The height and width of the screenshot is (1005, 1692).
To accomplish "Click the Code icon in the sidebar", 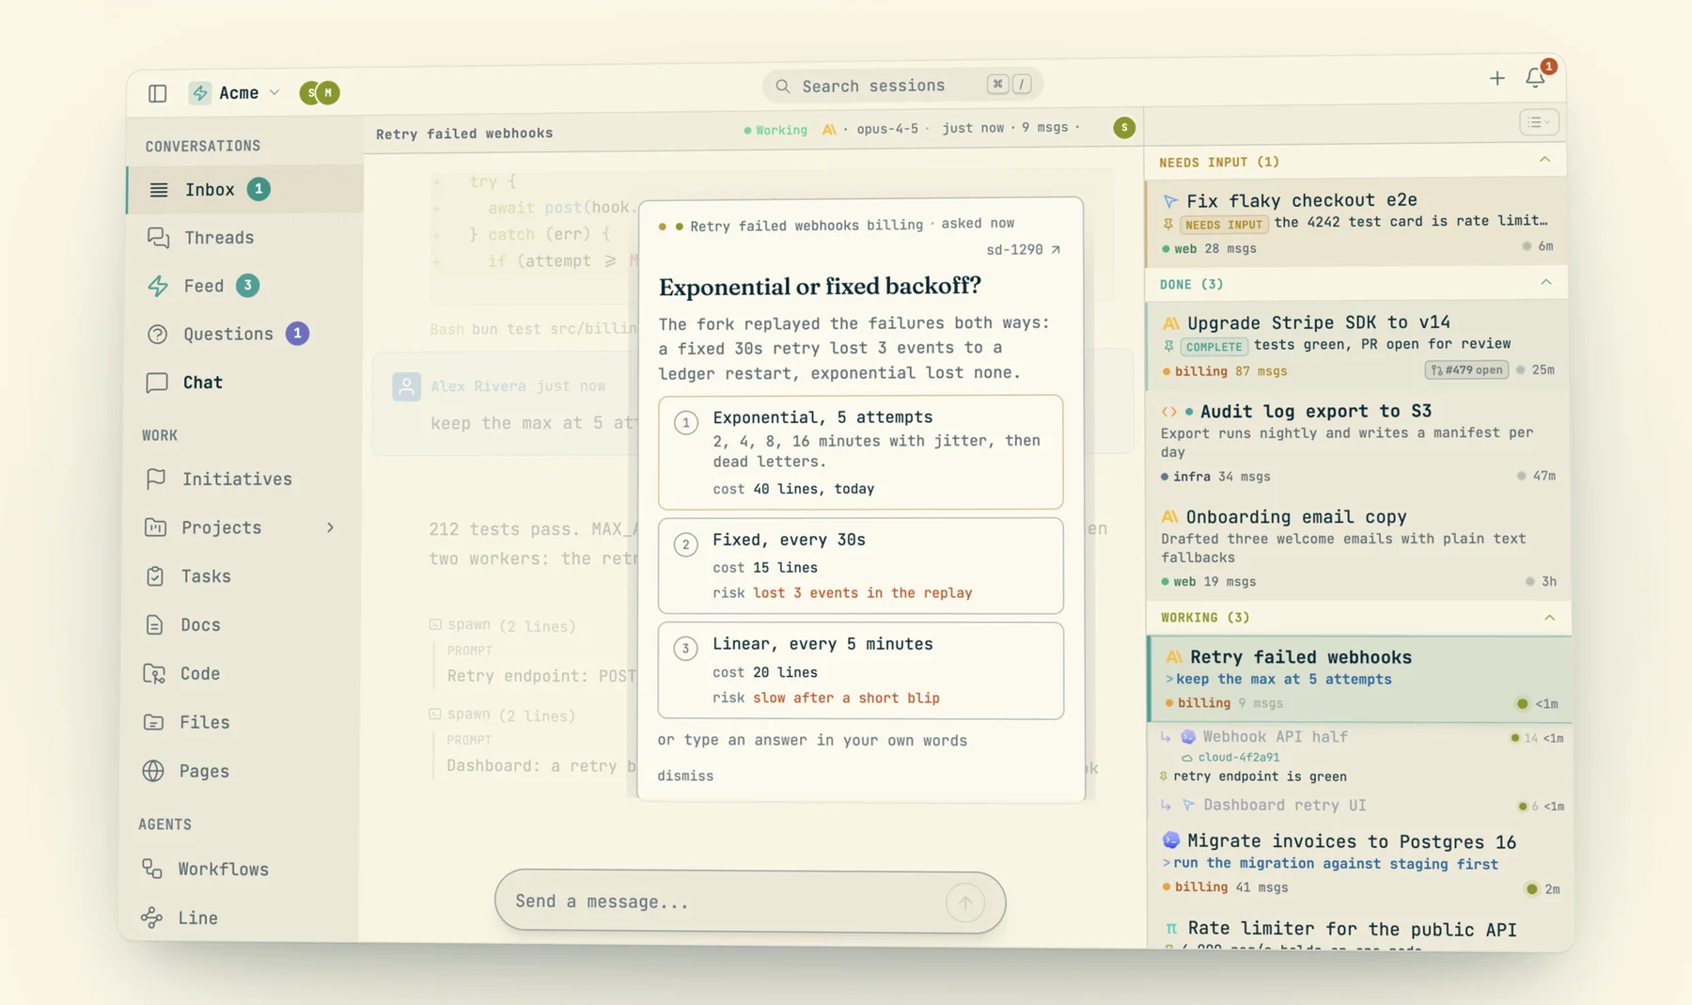I will pos(154,673).
